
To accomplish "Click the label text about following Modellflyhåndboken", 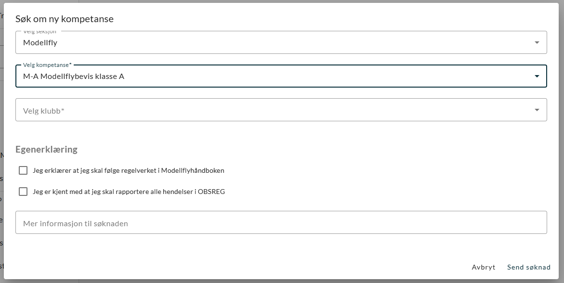I will click(129, 170).
